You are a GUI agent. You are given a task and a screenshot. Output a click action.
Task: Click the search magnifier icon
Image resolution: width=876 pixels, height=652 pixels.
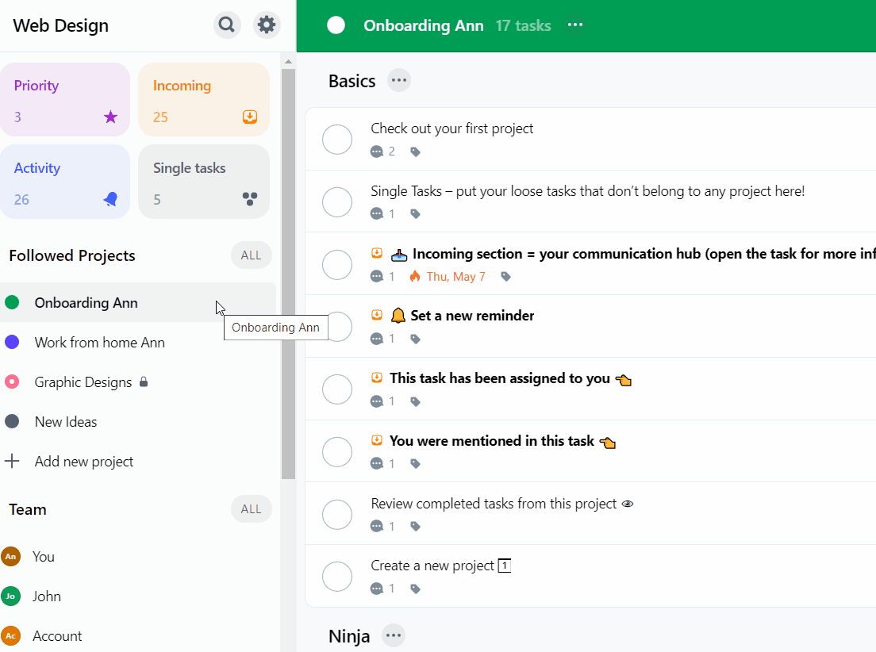(x=227, y=25)
